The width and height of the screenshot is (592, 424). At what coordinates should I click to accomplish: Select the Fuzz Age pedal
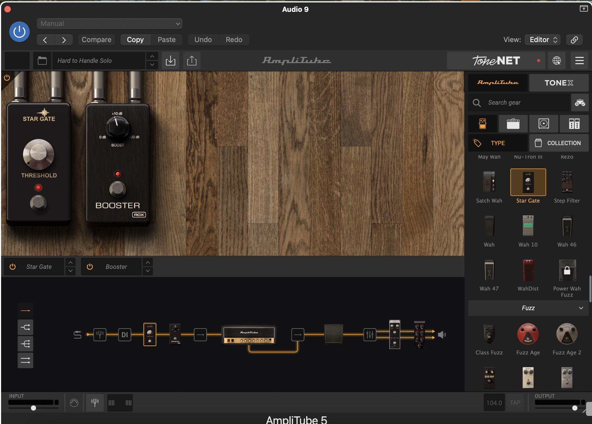point(528,334)
